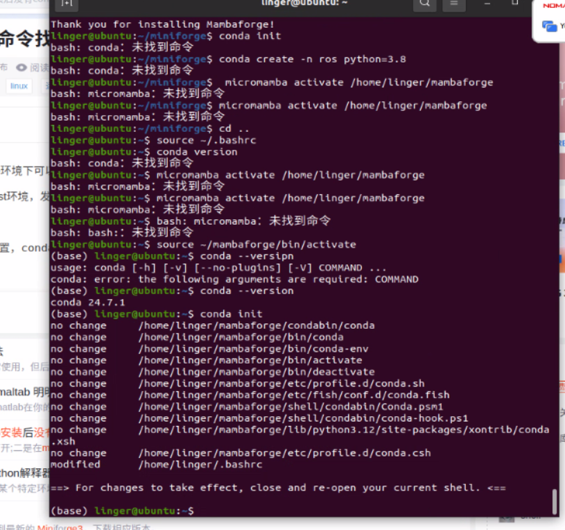Click 'source ~/mambaforge/bin/activate' command text
The height and width of the screenshot is (530, 565).
pos(257,244)
